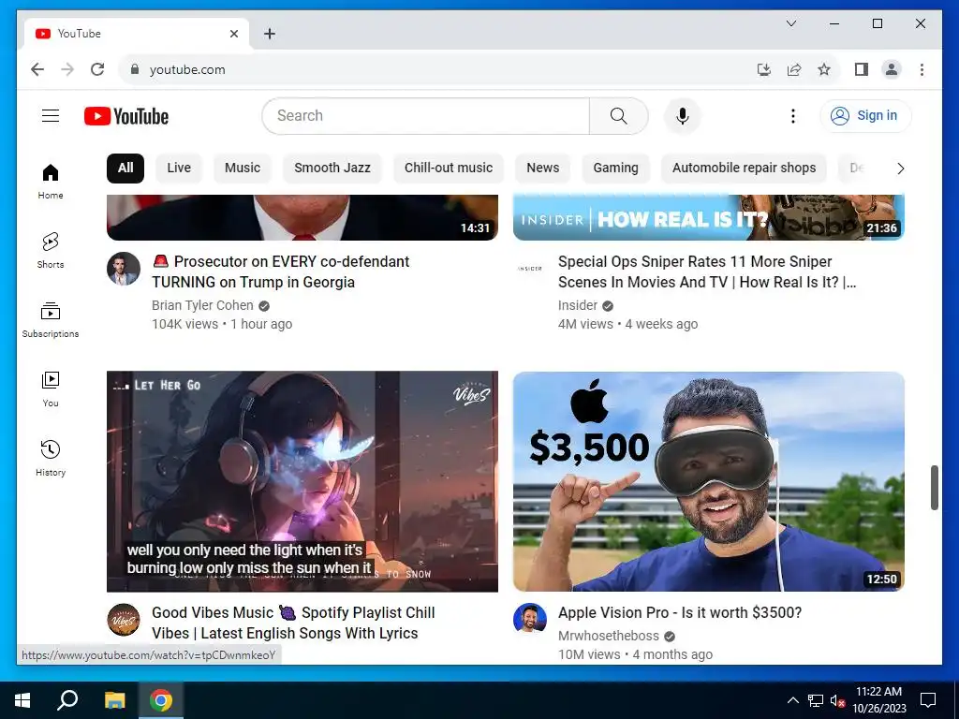
Task: Open the network tray icon
Action: (x=816, y=700)
